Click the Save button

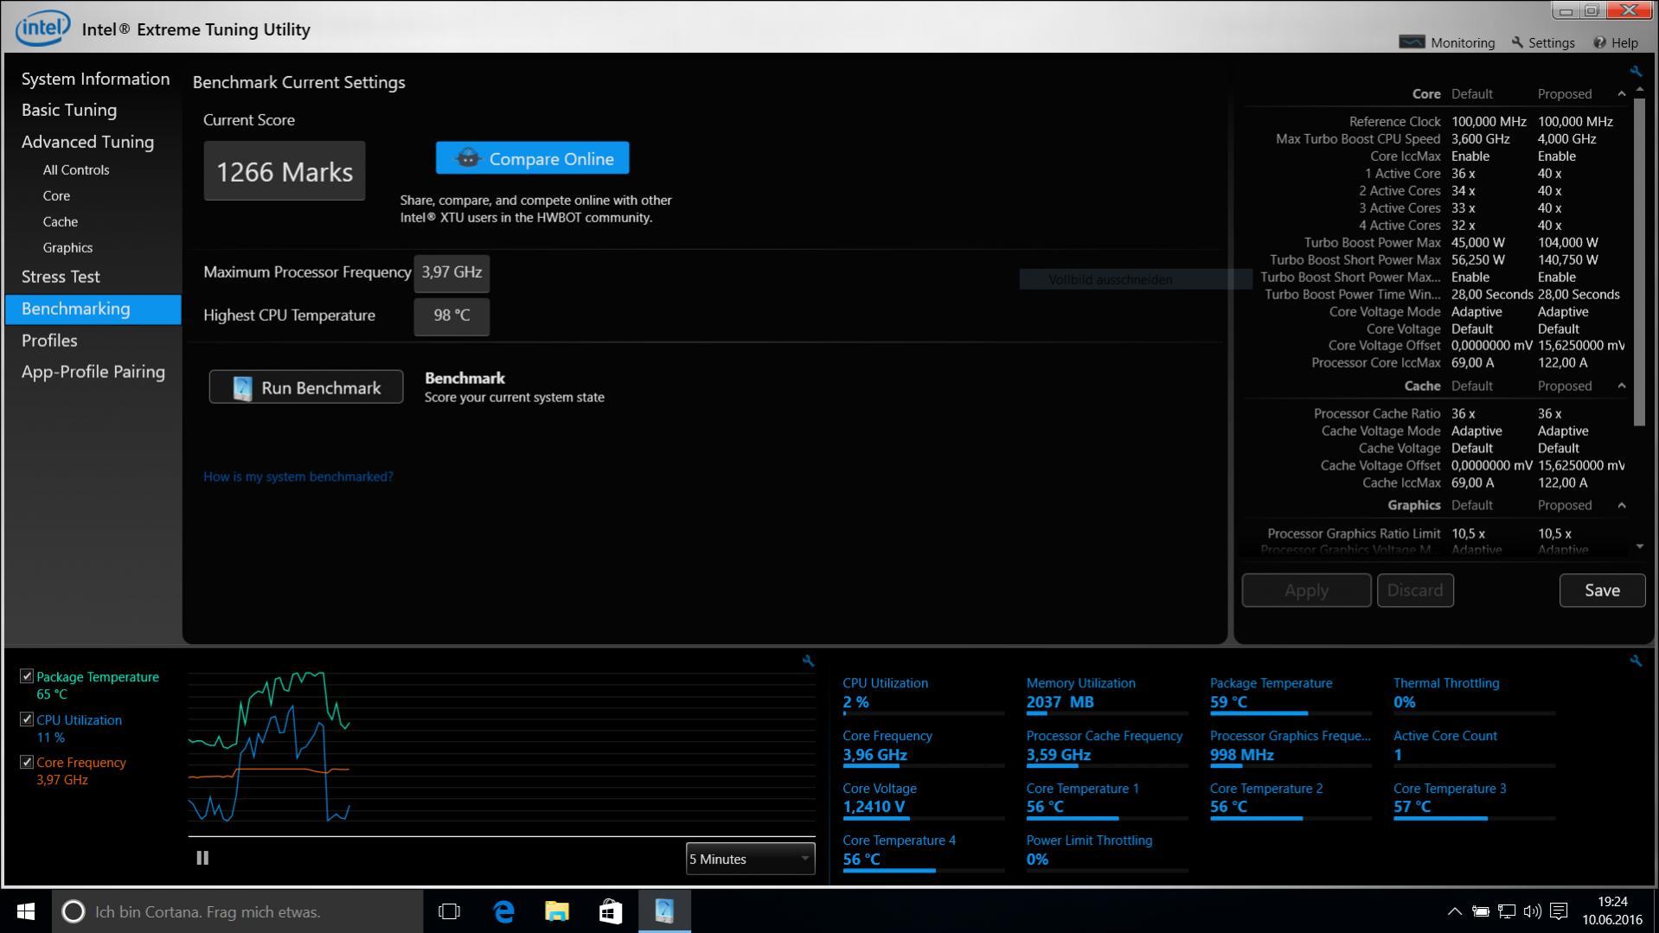[1602, 590]
